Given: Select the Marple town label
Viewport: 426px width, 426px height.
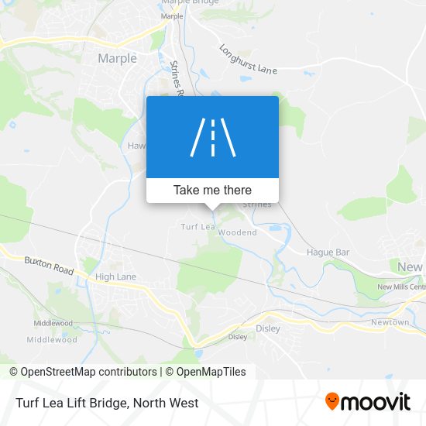Looking at the screenshot, I should 118,58.
